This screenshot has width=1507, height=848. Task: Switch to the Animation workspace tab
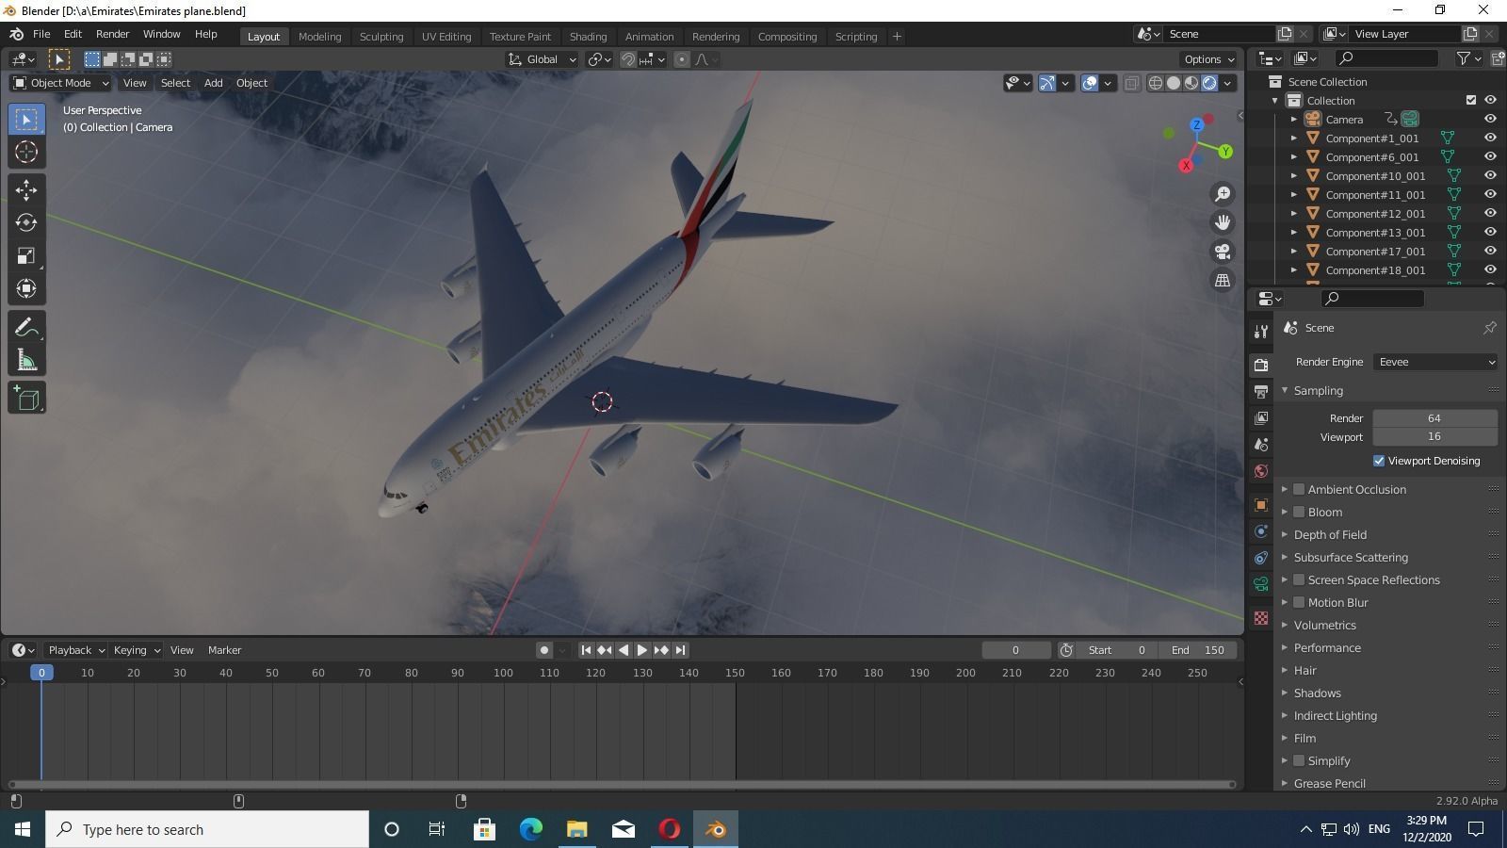649,36
